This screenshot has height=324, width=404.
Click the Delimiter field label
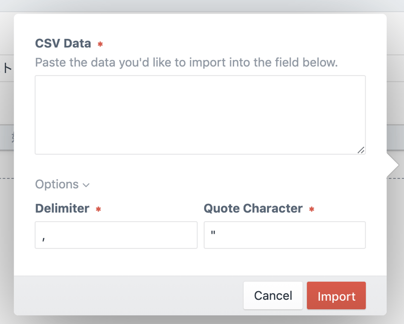pyautogui.click(x=62, y=209)
